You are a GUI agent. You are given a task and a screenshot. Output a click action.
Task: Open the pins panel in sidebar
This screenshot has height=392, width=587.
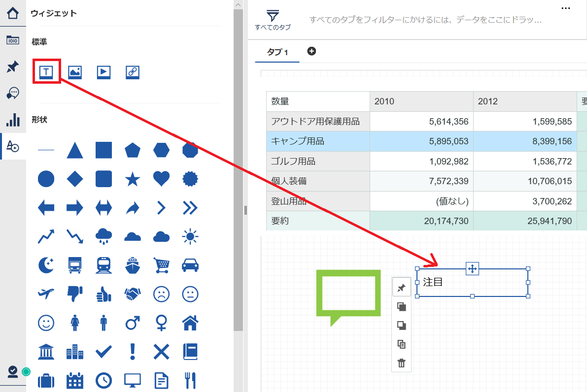pos(13,66)
